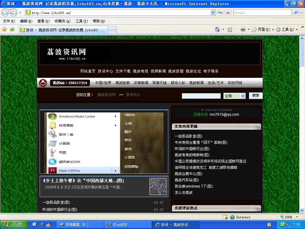Image resolution: width=305 pixels, height=229 pixels.
Task: Open a new blank tab
Action: (x=112, y=30)
